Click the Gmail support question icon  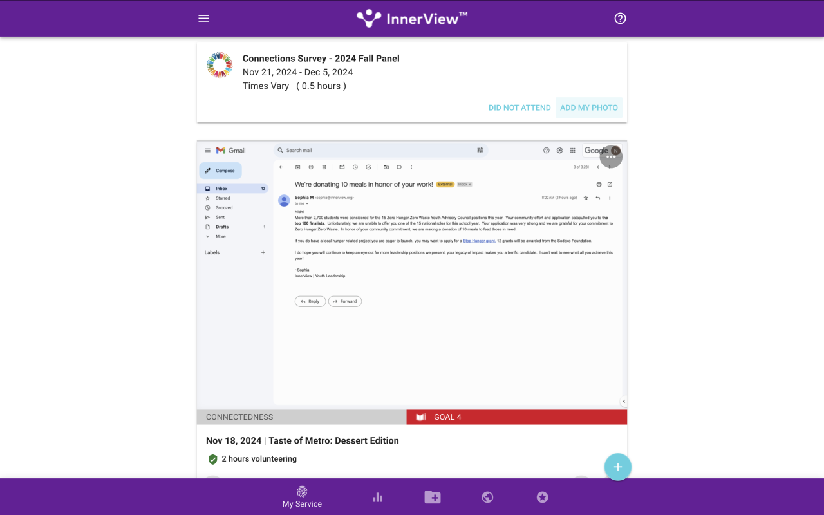[547, 151]
